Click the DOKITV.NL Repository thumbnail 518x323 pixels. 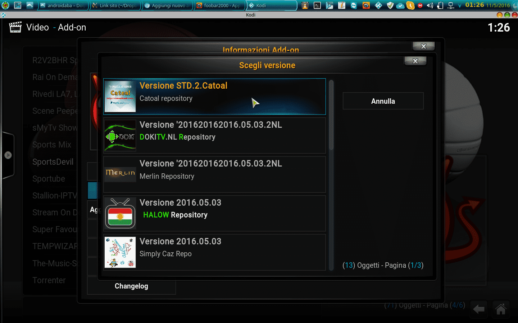click(120, 135)
